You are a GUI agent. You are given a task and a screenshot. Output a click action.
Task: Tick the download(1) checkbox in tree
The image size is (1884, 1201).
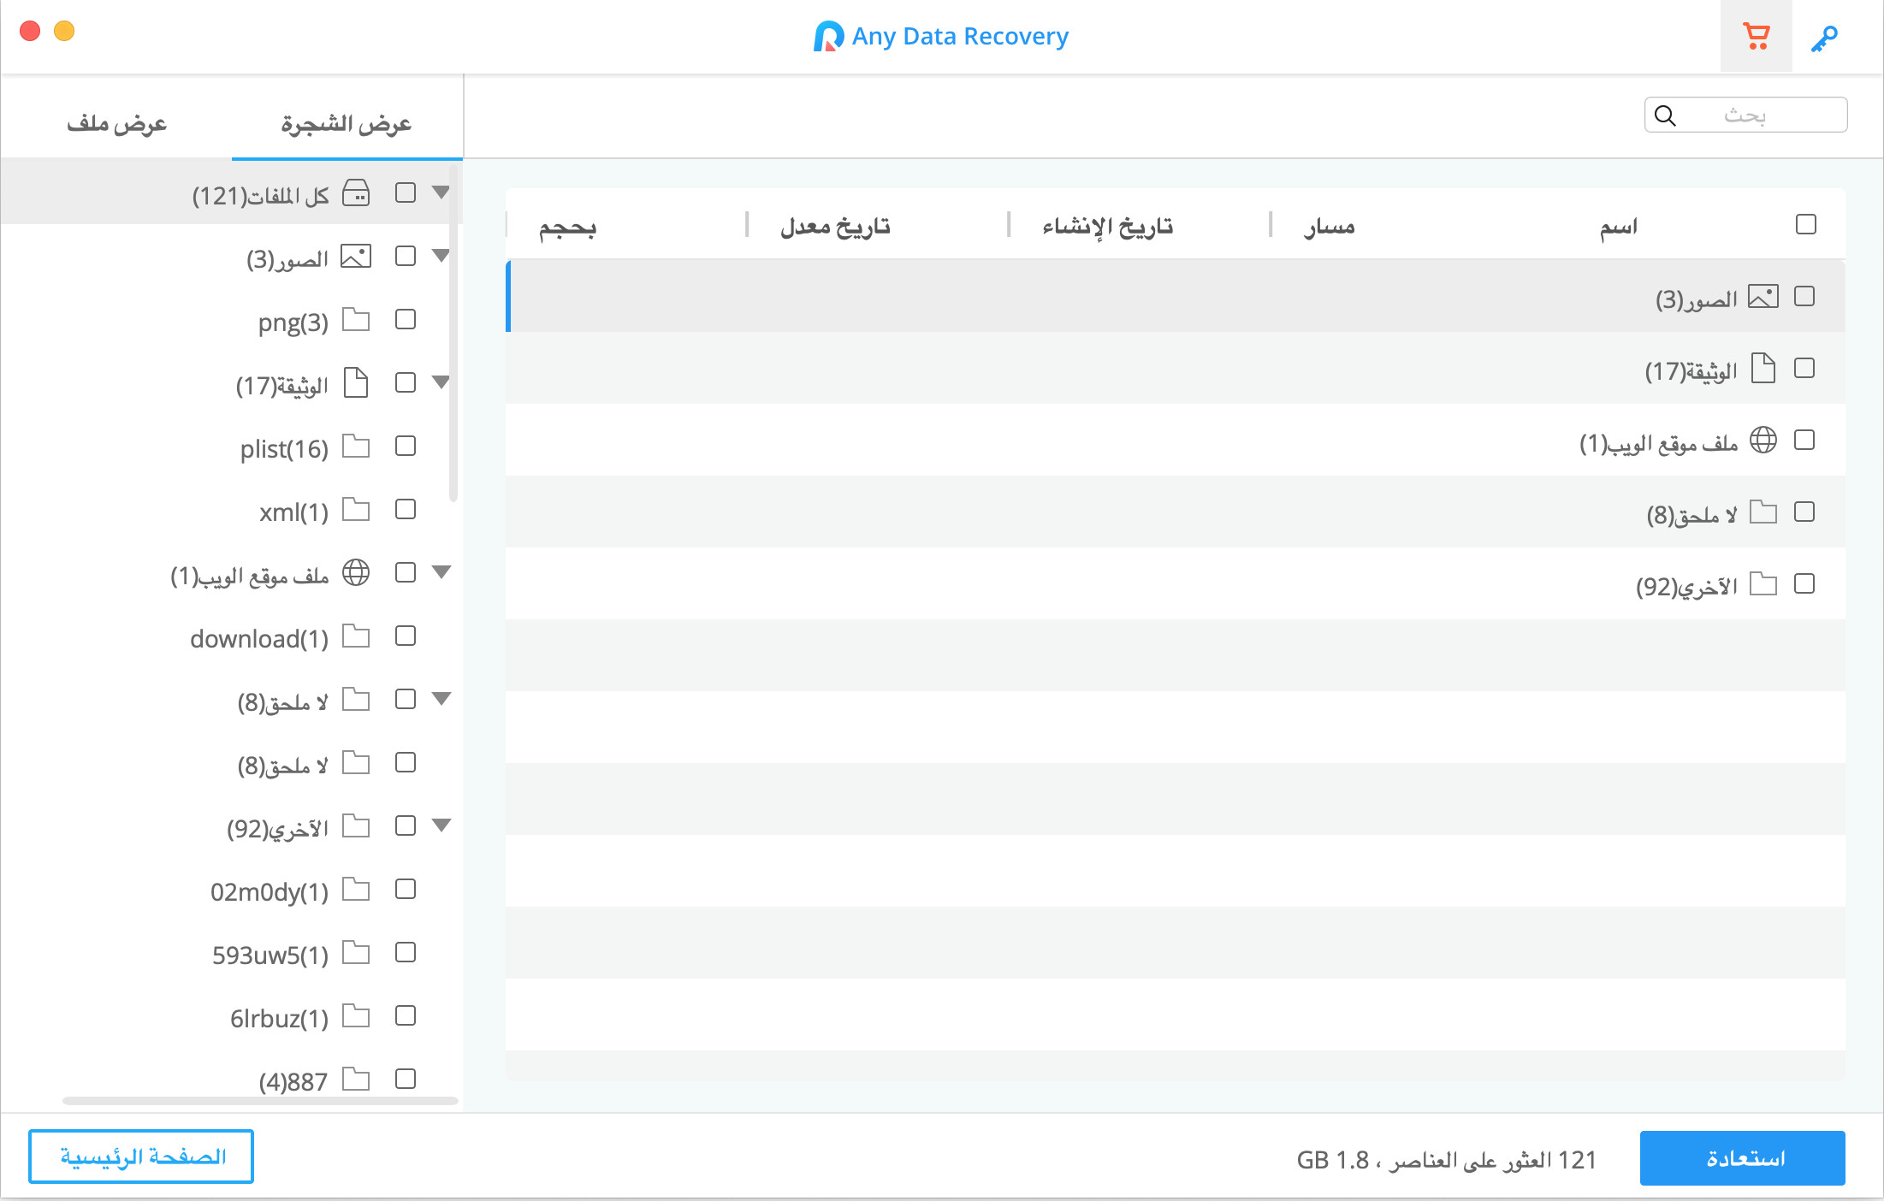[406, 636]
